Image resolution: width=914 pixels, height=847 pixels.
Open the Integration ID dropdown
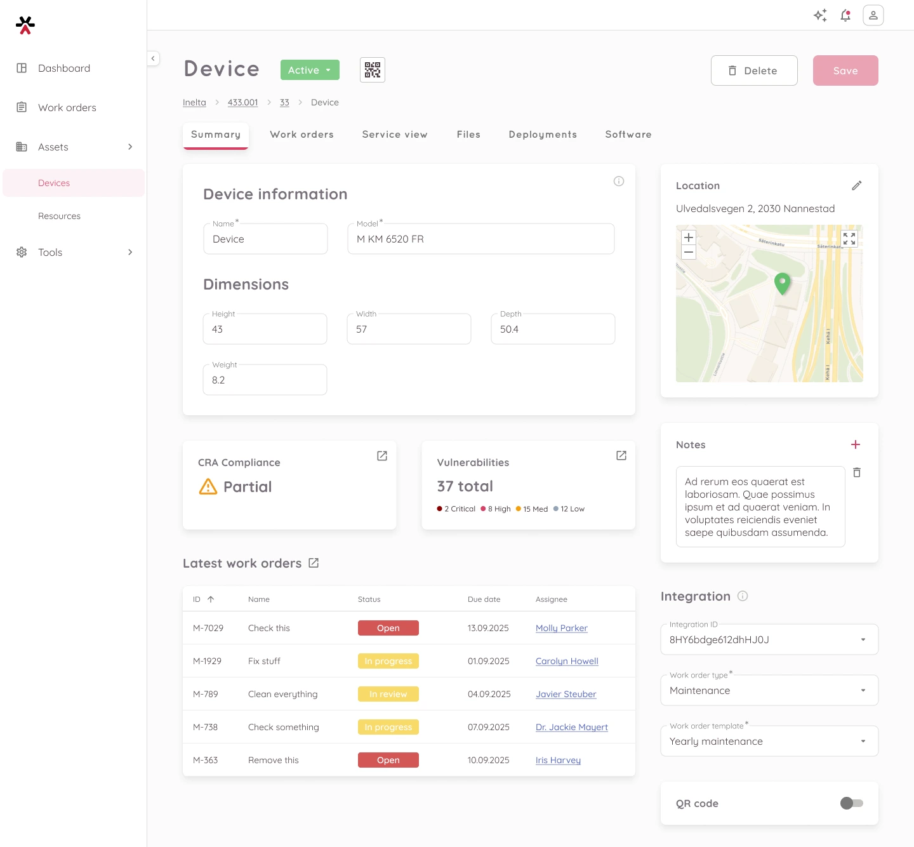pos(769,639)
